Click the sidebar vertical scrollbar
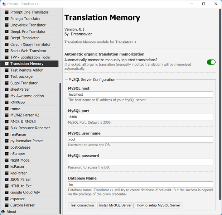Viewport: 222px width, 215px height. tap(60, 143)
